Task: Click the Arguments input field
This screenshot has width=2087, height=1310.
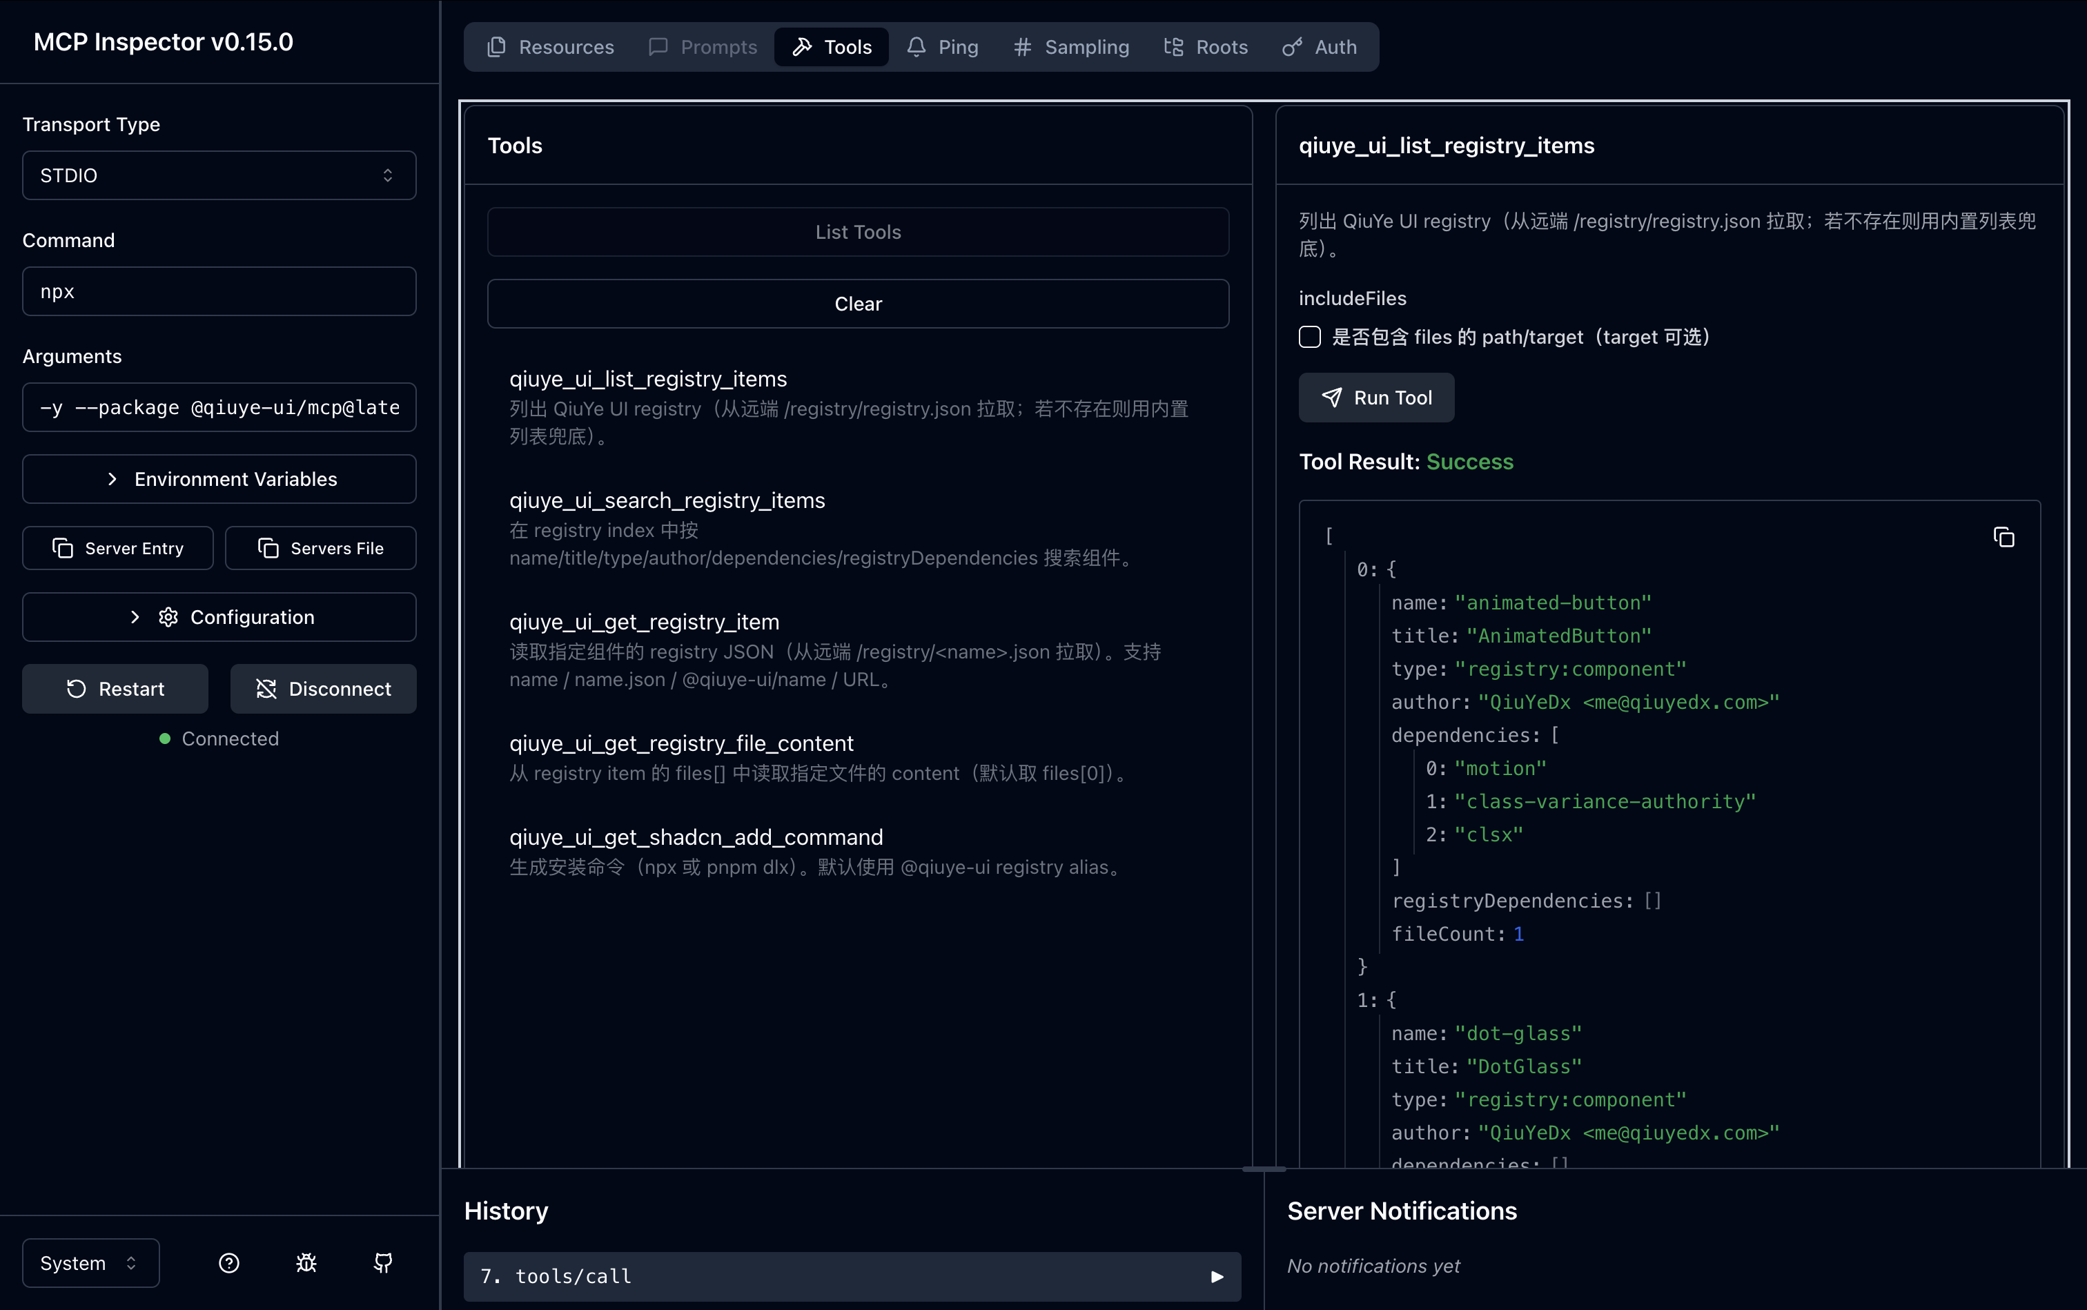Action: click(219, 407)
